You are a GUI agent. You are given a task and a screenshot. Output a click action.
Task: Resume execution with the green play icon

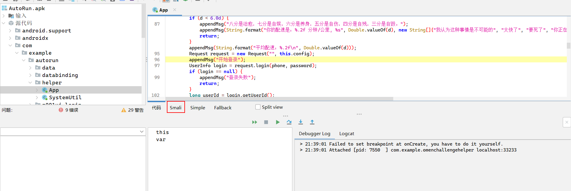(x=278, y=122)
